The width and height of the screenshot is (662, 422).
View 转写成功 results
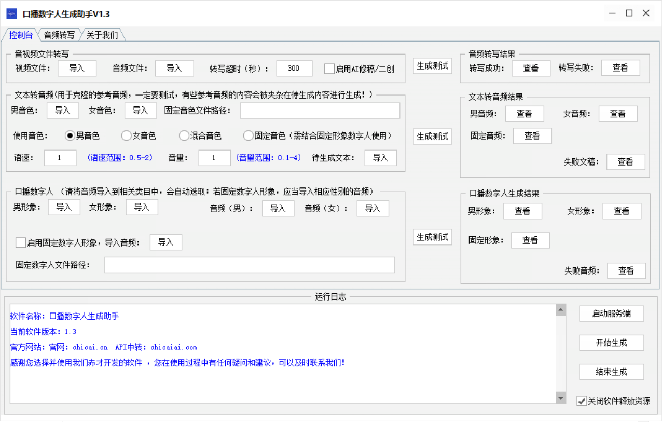point(531,68)
